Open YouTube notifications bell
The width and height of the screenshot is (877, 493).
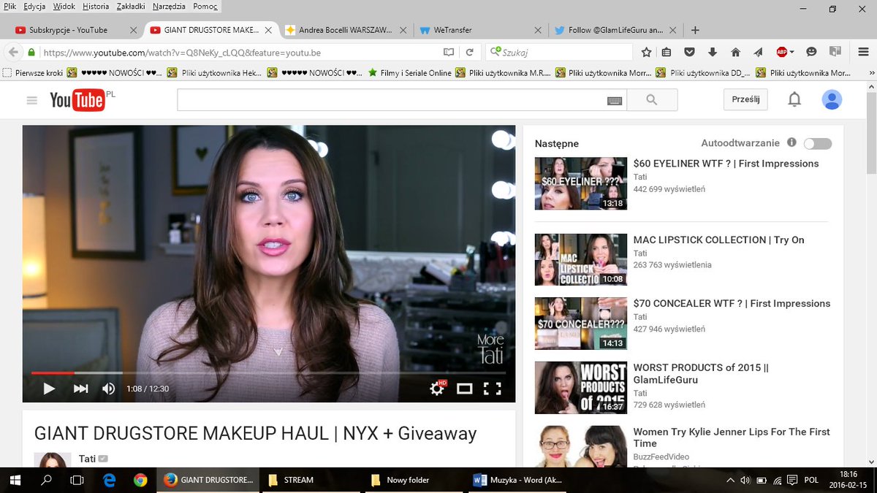[x=794, y=100]
